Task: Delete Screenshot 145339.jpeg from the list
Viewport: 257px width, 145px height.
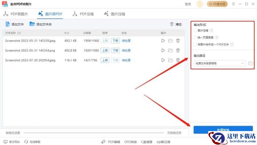Action: (x=178, y=41)
